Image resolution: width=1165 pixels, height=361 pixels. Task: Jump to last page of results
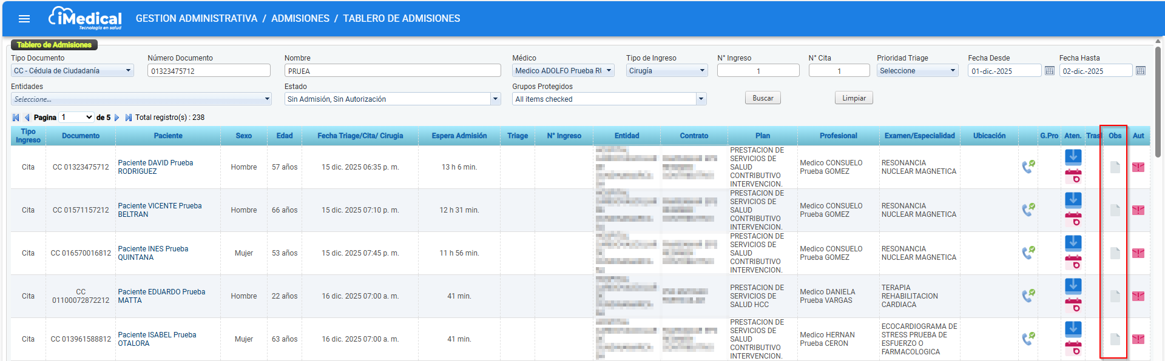[x=129, y=118]
